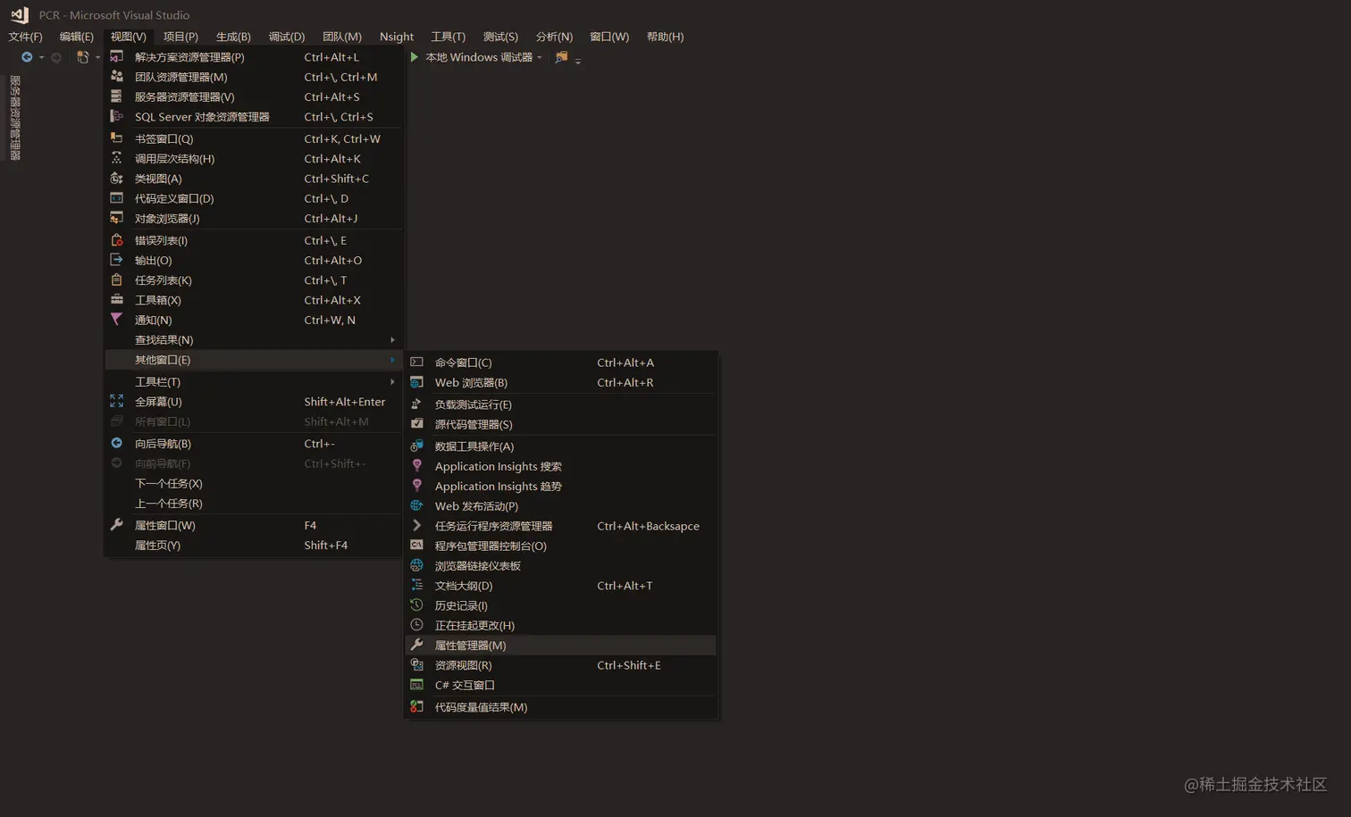The image size is (1351, 817).
Task: Click the Properties Window wrench icon (属性窗口)
Action: point(116,524)
